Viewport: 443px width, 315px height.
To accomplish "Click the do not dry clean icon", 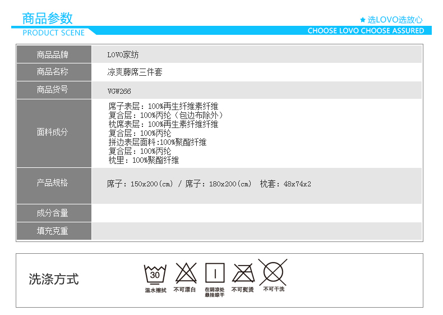I will 273,272.
